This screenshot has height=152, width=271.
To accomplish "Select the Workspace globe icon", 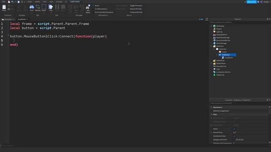I will point(214,26).
